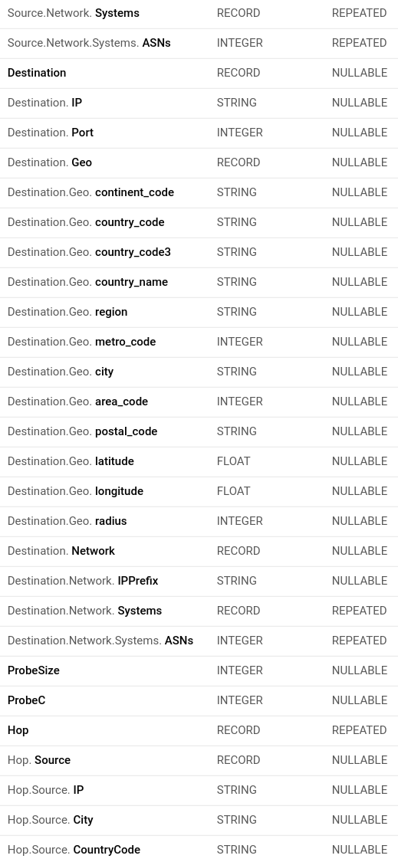This screenshot has height=862, width=398.
Task: Click the Source.Network.Systems.ASNs field name
Action: pyautogui.click(x=89, y=43)
